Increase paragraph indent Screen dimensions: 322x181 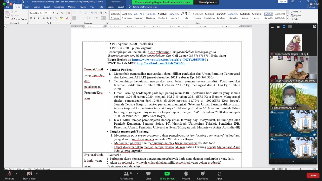pyautogui.click(x=96, y=13)
